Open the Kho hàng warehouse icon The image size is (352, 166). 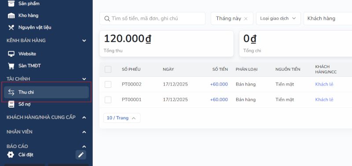click(x=11, y=15)
